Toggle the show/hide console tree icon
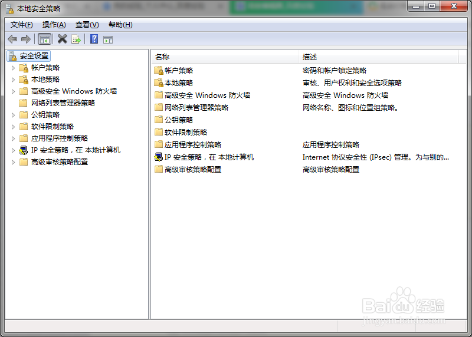The height and width of the screenshot is (337, 472). tap(45, 39)
